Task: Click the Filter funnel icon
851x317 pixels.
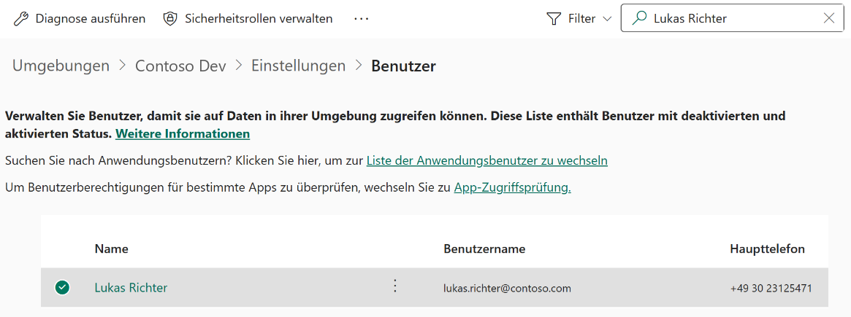Action: (553, 19)
